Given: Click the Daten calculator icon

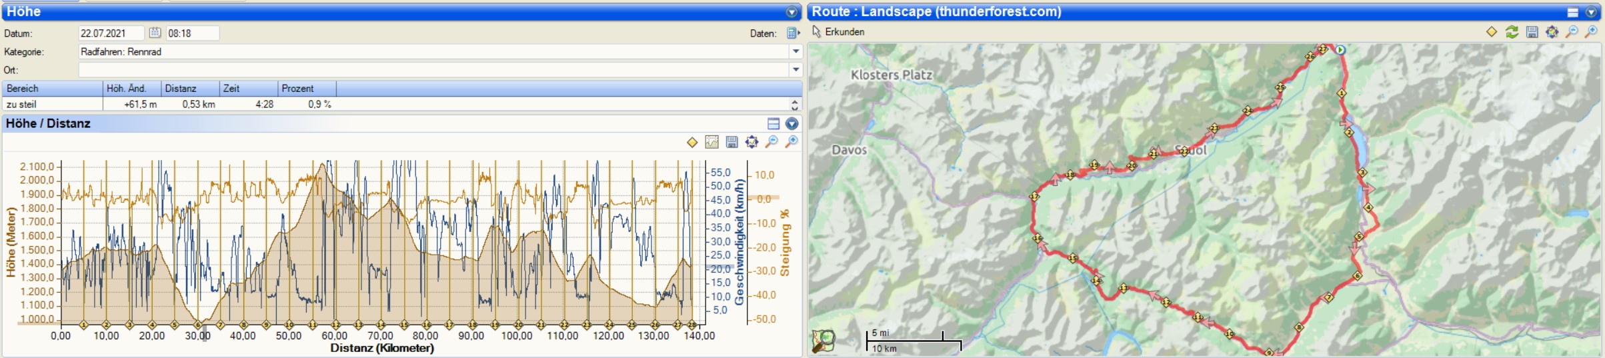Looking at the screenshot, I should 791,33.
